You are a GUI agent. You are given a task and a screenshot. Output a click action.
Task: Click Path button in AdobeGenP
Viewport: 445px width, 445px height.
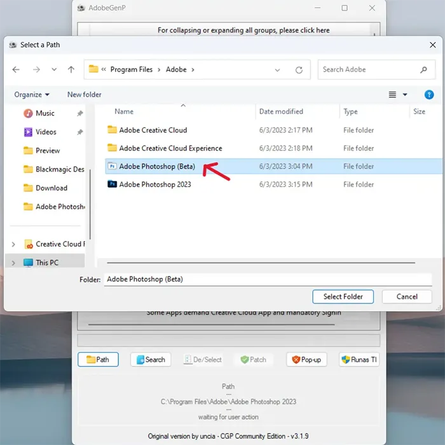click(98, 360)
